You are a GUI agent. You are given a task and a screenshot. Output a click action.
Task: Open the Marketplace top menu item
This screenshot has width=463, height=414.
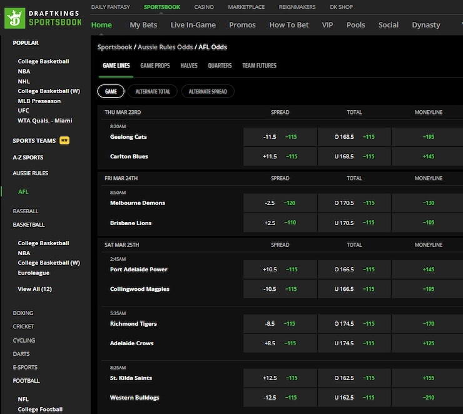247,7
